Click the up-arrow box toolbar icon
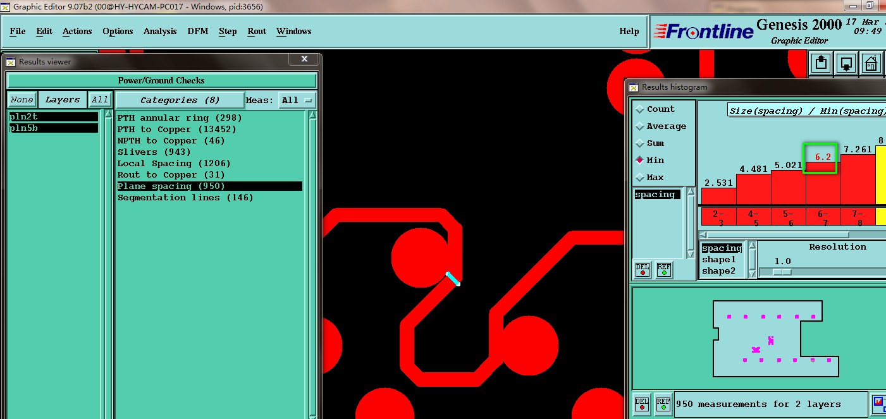Viewport: 886px width, 419px height. pyautogui.click(x=821, y=63)
